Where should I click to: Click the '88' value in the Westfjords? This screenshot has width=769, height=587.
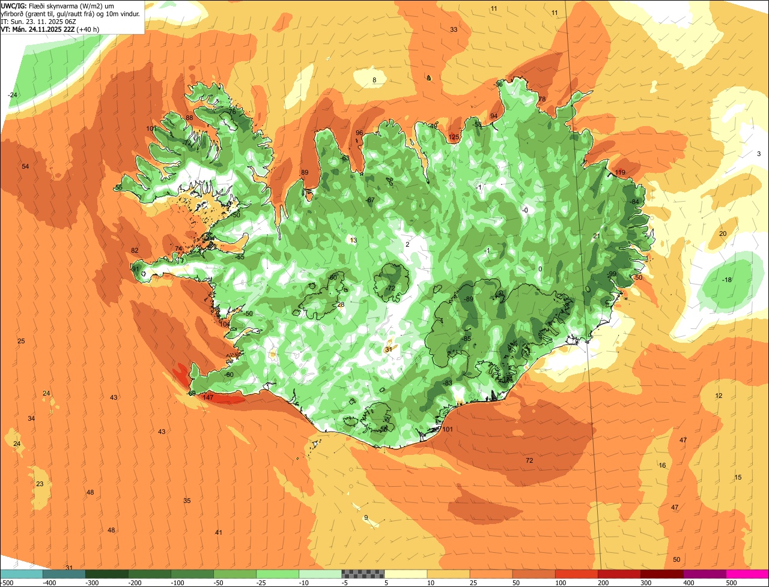tap(189, 118)
